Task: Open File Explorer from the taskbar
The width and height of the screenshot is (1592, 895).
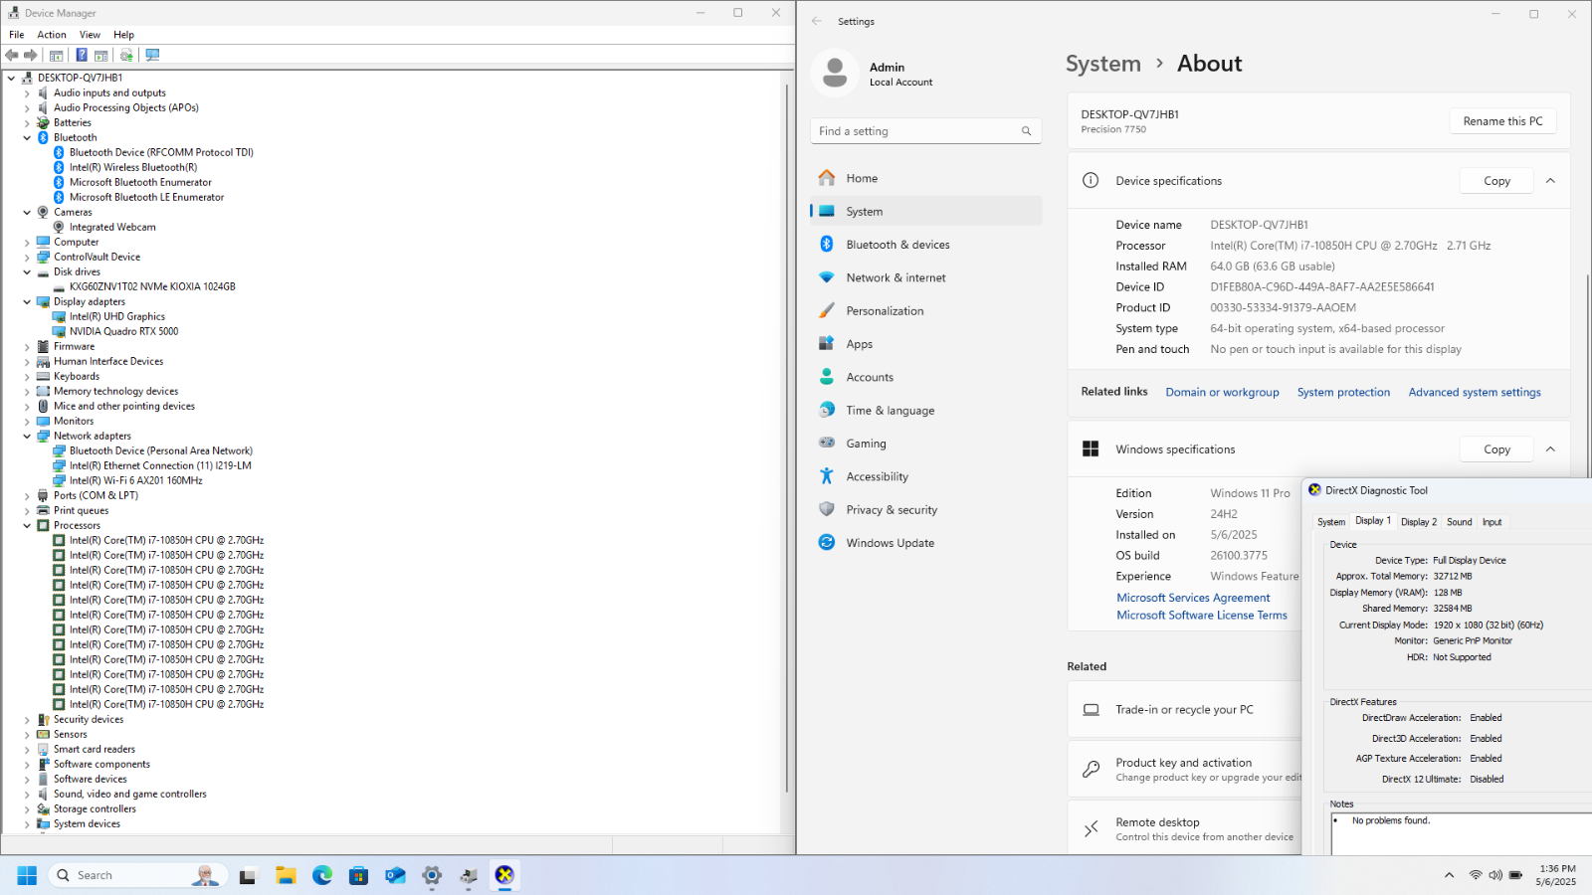Action: point(286,875)
